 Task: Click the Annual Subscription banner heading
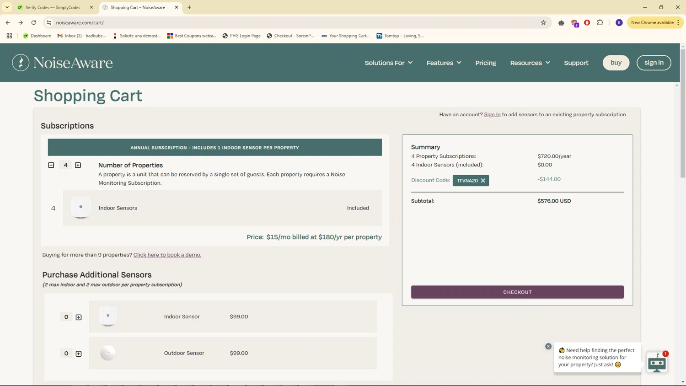pyautogui.click(x=214, y=148)
